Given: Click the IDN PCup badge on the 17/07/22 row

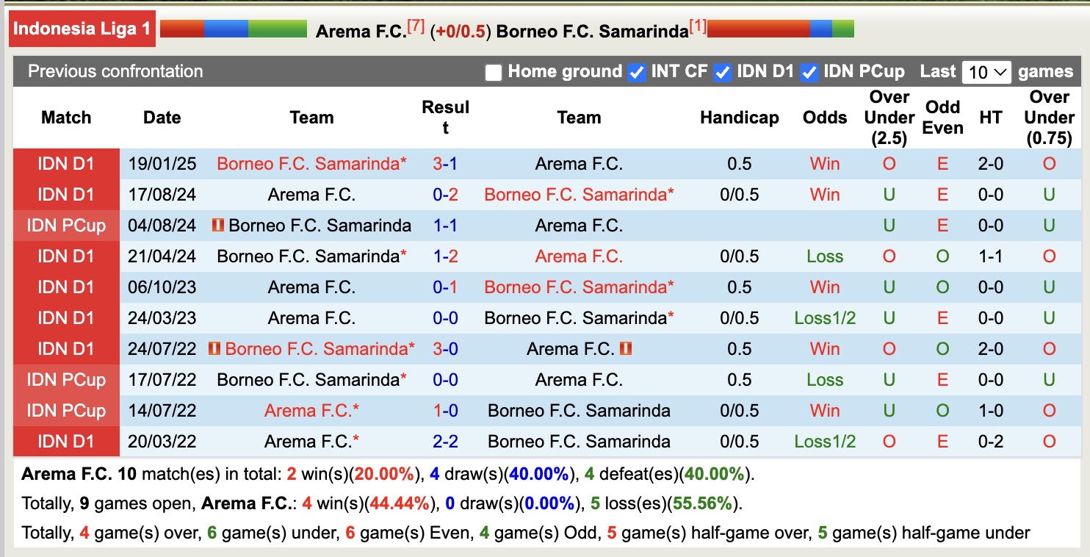Looking at the screenshot, I should (x=66, y=380).
